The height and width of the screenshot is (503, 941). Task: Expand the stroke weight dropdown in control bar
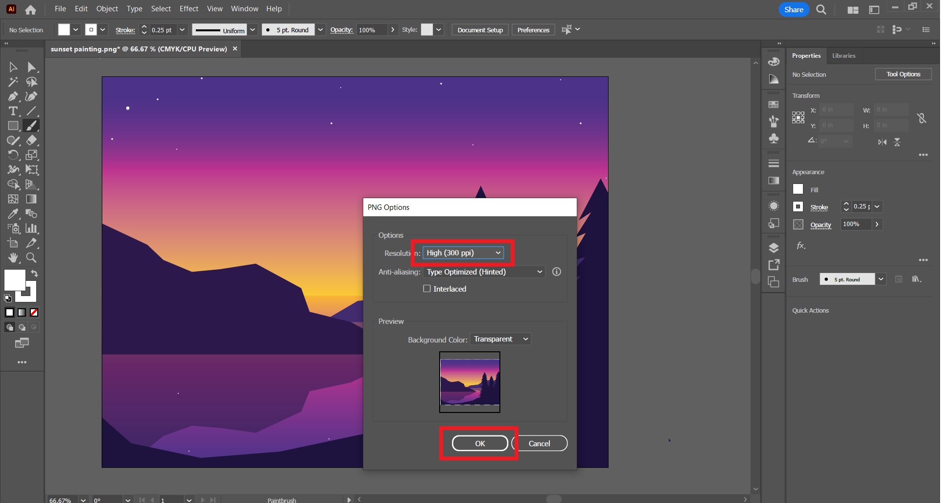click(x=182, y=30)
